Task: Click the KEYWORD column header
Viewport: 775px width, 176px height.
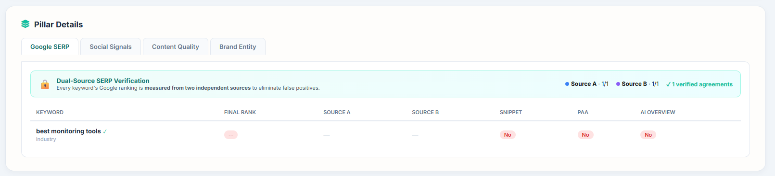Action: (x=50, y=112)
